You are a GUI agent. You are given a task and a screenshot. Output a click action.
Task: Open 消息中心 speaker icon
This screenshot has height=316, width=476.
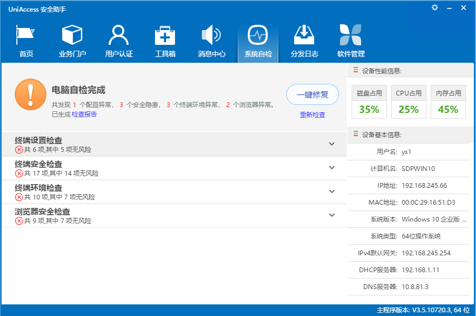(x=211, y=36)
